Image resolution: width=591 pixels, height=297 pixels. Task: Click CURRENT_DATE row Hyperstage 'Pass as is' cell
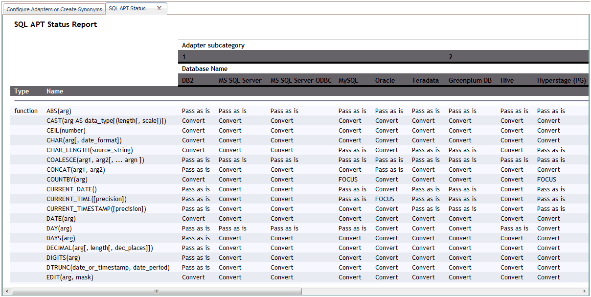(x=551, y=189)
